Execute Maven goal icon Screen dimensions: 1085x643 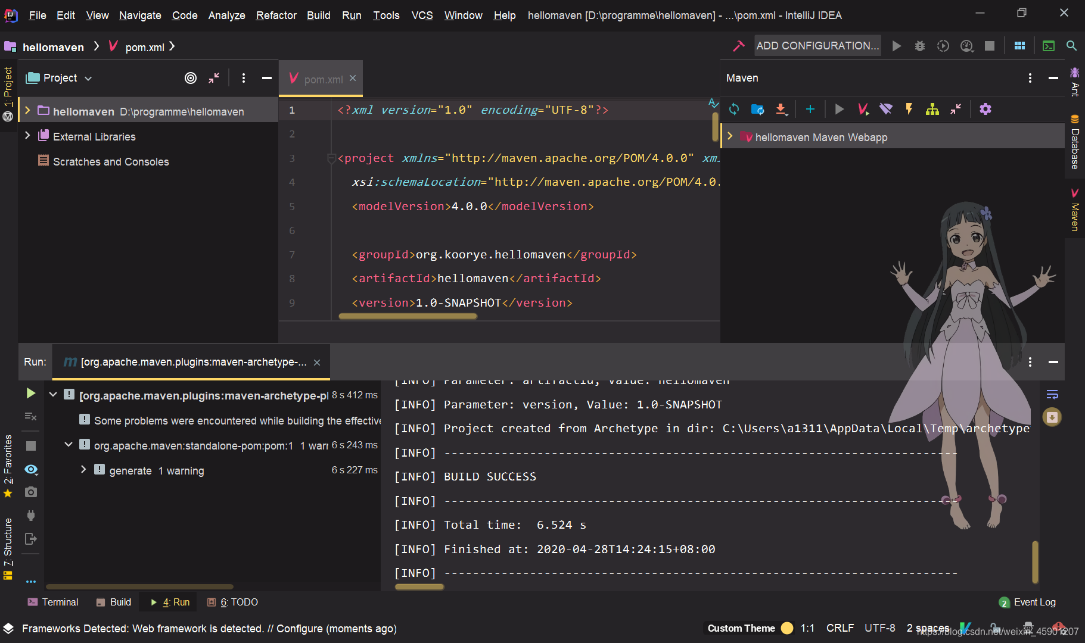[863, 109]
